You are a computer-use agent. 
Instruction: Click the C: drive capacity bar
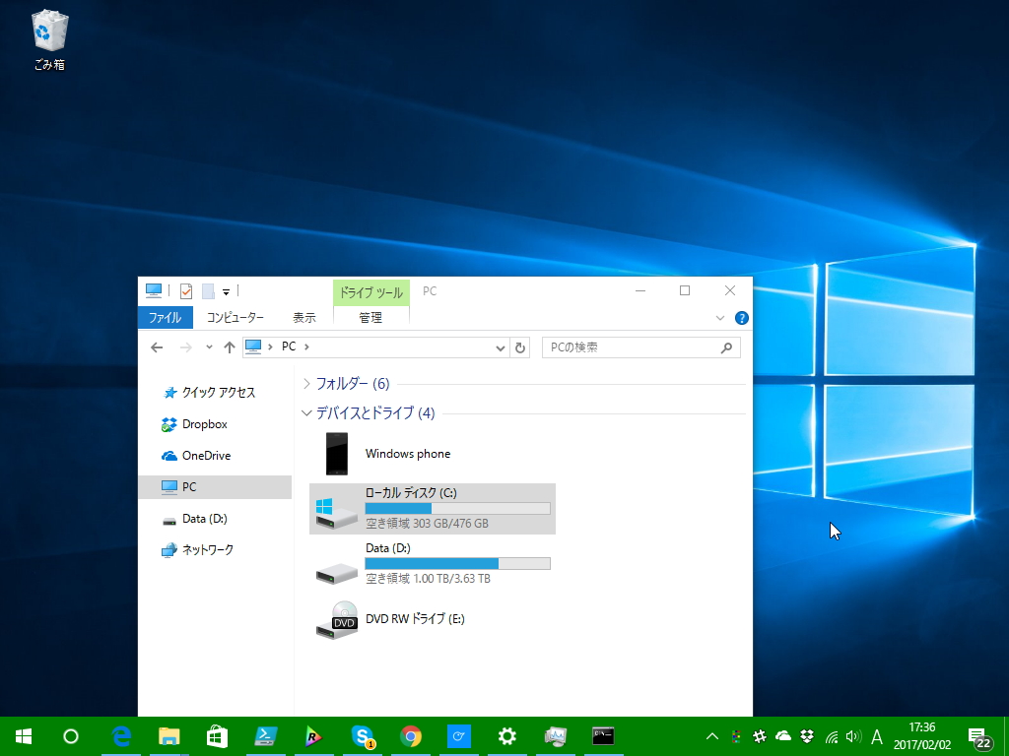pos(457,509)
